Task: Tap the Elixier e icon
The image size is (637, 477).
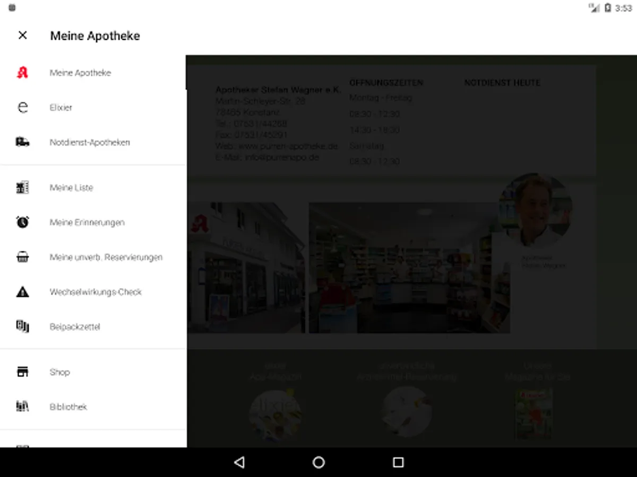Action: [22, 108]
